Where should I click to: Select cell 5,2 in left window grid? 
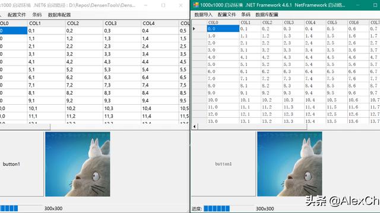[x=84, y=70]
